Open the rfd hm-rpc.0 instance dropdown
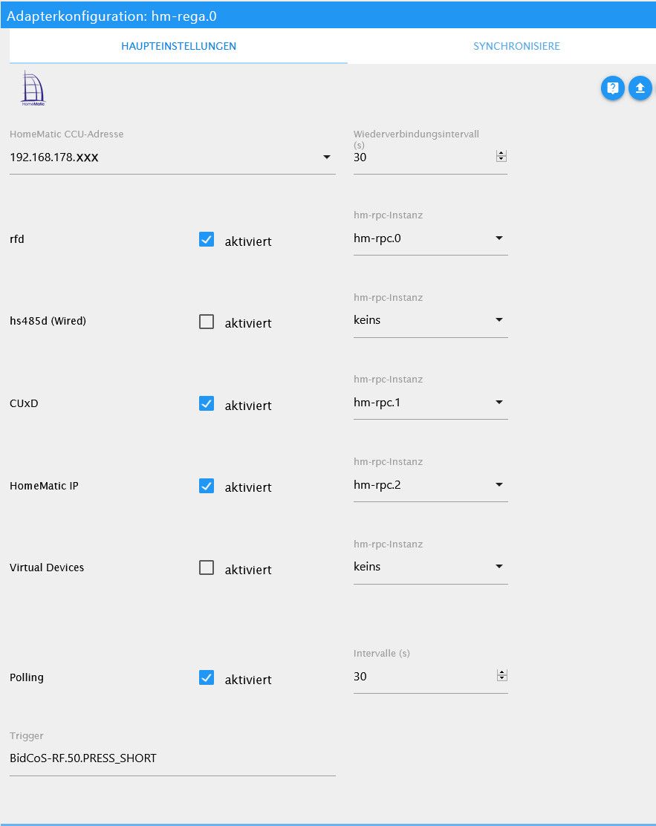The width and height of the screenshot is (656, 826). [x=430, y=238]
